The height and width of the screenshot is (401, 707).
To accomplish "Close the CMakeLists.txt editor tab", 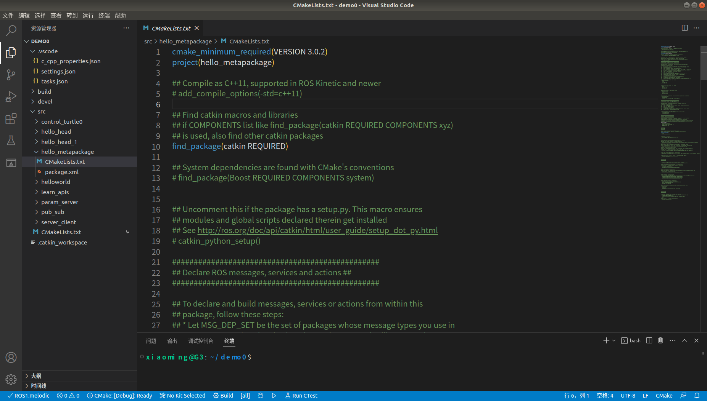I will (196, 28).
